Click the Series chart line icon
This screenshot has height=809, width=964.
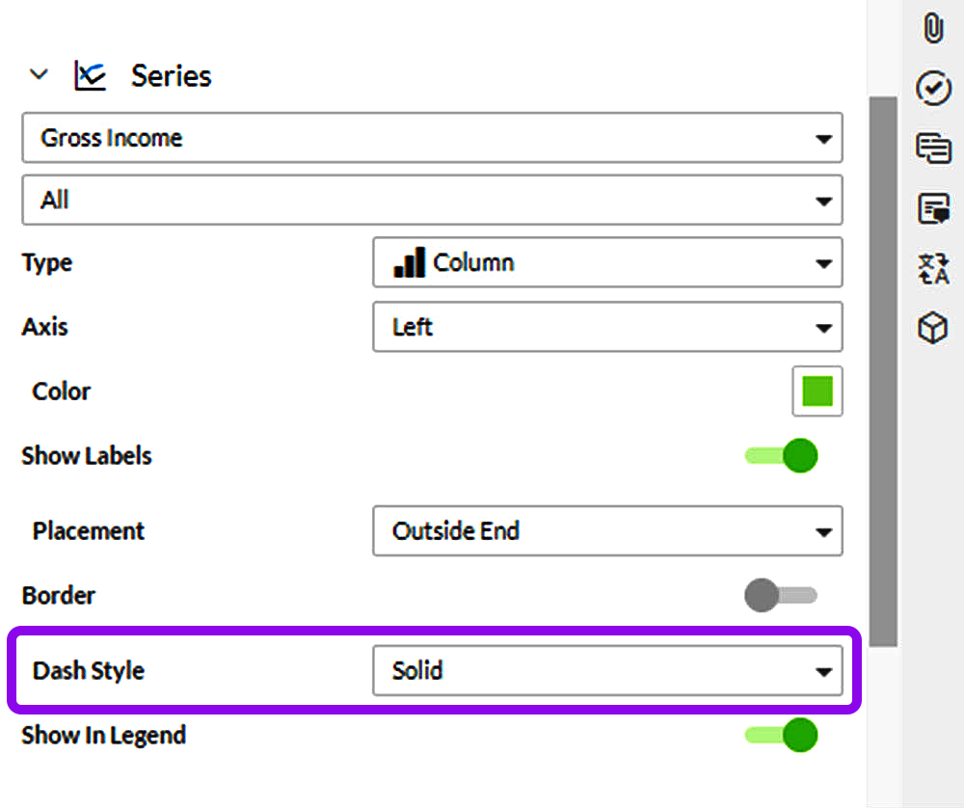click(90, 76)
